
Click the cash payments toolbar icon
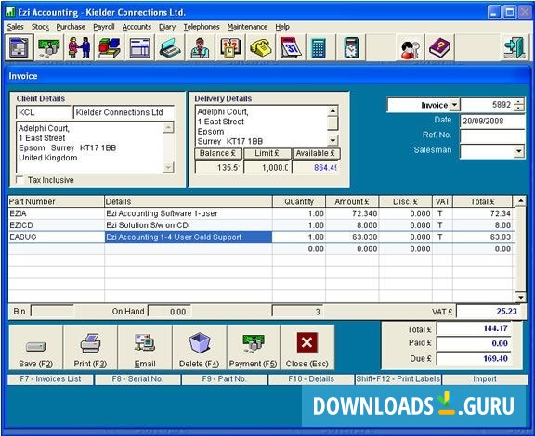pyautogui.click(x=49, y=47)
